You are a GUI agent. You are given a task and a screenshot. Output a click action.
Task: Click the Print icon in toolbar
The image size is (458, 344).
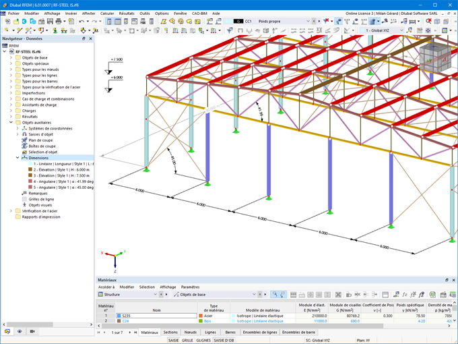59,22
